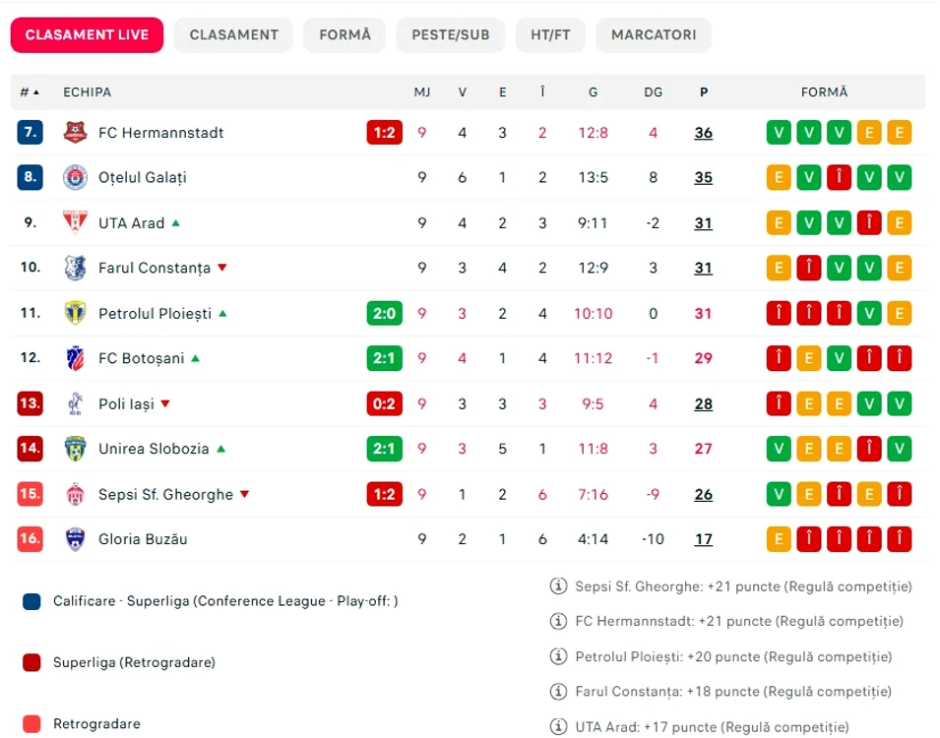The height and width of the screenshot is (738, 940).
Task: Click Hermannstadt first form badge V
Action: pos(779,133)
